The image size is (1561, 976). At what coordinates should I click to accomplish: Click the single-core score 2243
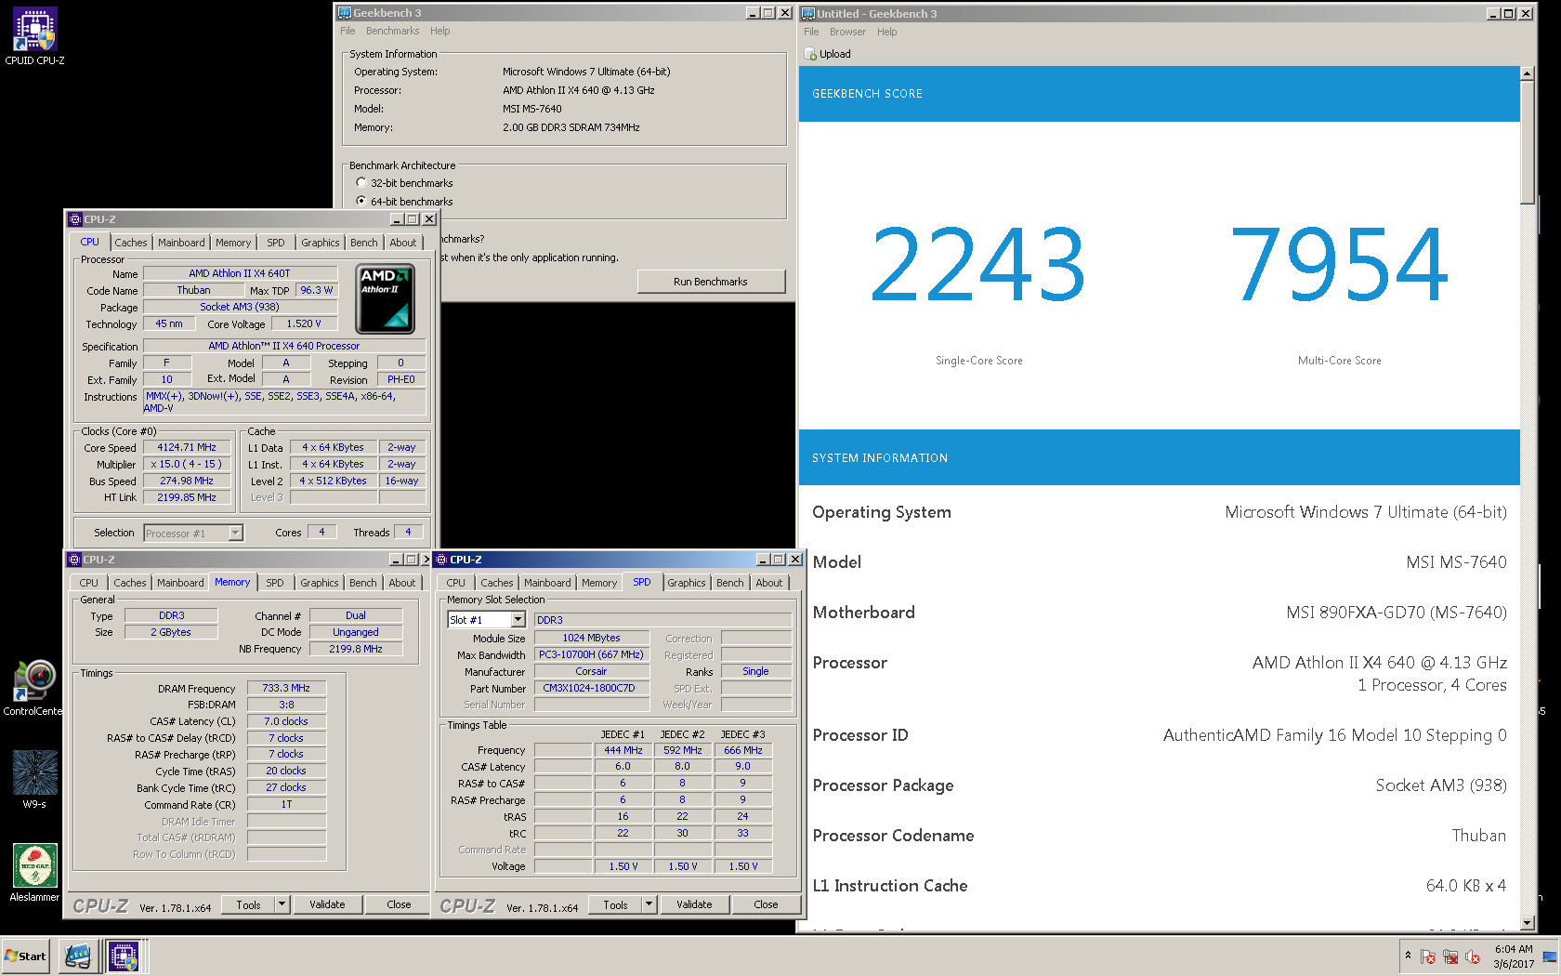click(x=978, y=266)
